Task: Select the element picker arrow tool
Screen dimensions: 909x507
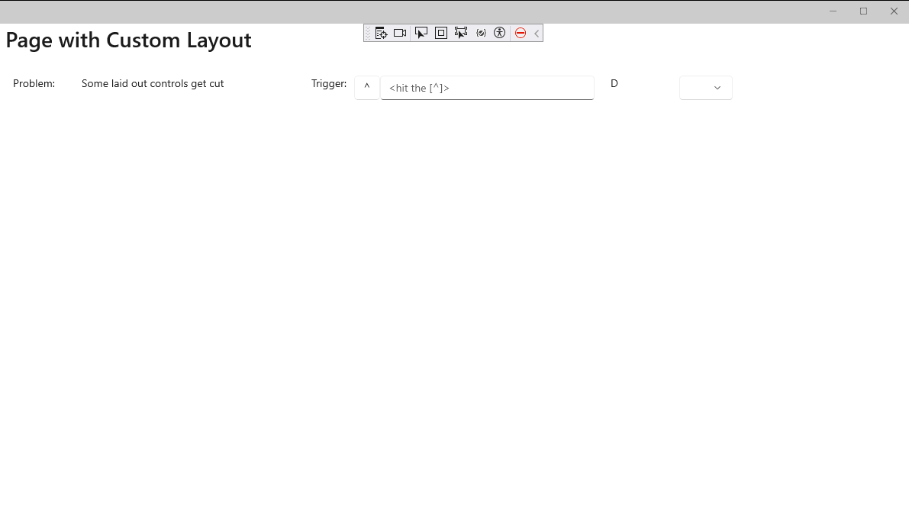Action: (421, 33)
